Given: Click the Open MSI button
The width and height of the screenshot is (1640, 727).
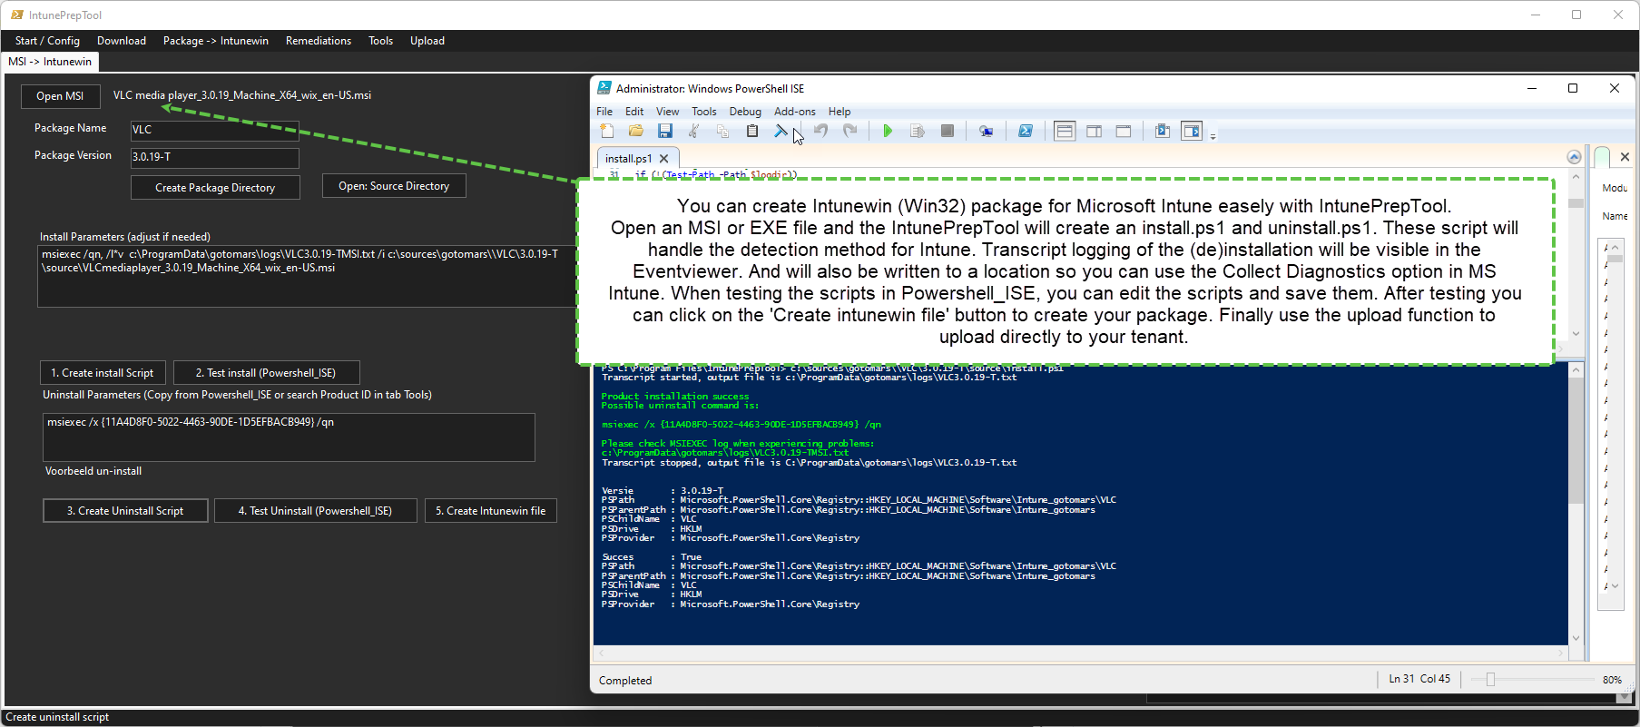Looking at the screenshot, I should (60, 96).
